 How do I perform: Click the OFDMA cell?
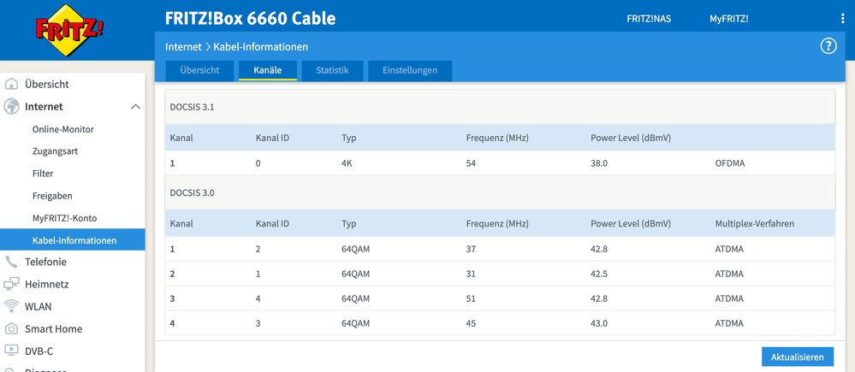(728, 162)
